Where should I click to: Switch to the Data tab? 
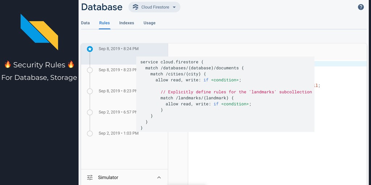86,23
